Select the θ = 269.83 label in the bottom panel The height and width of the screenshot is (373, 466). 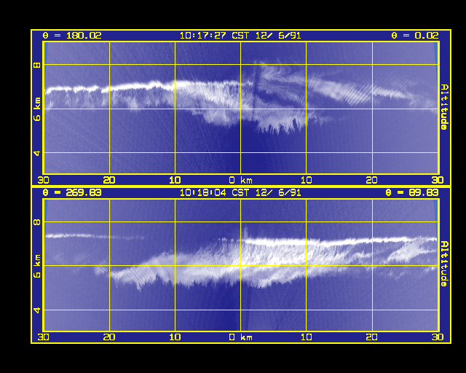pos(72,193)
